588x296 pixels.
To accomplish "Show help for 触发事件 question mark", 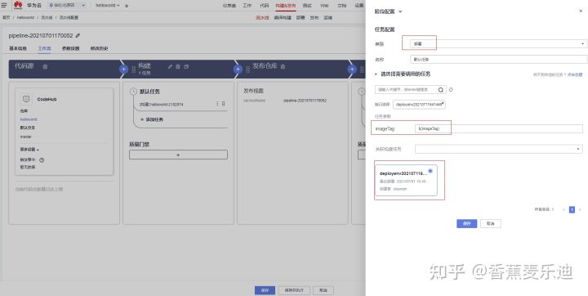I will coord(42,160).
